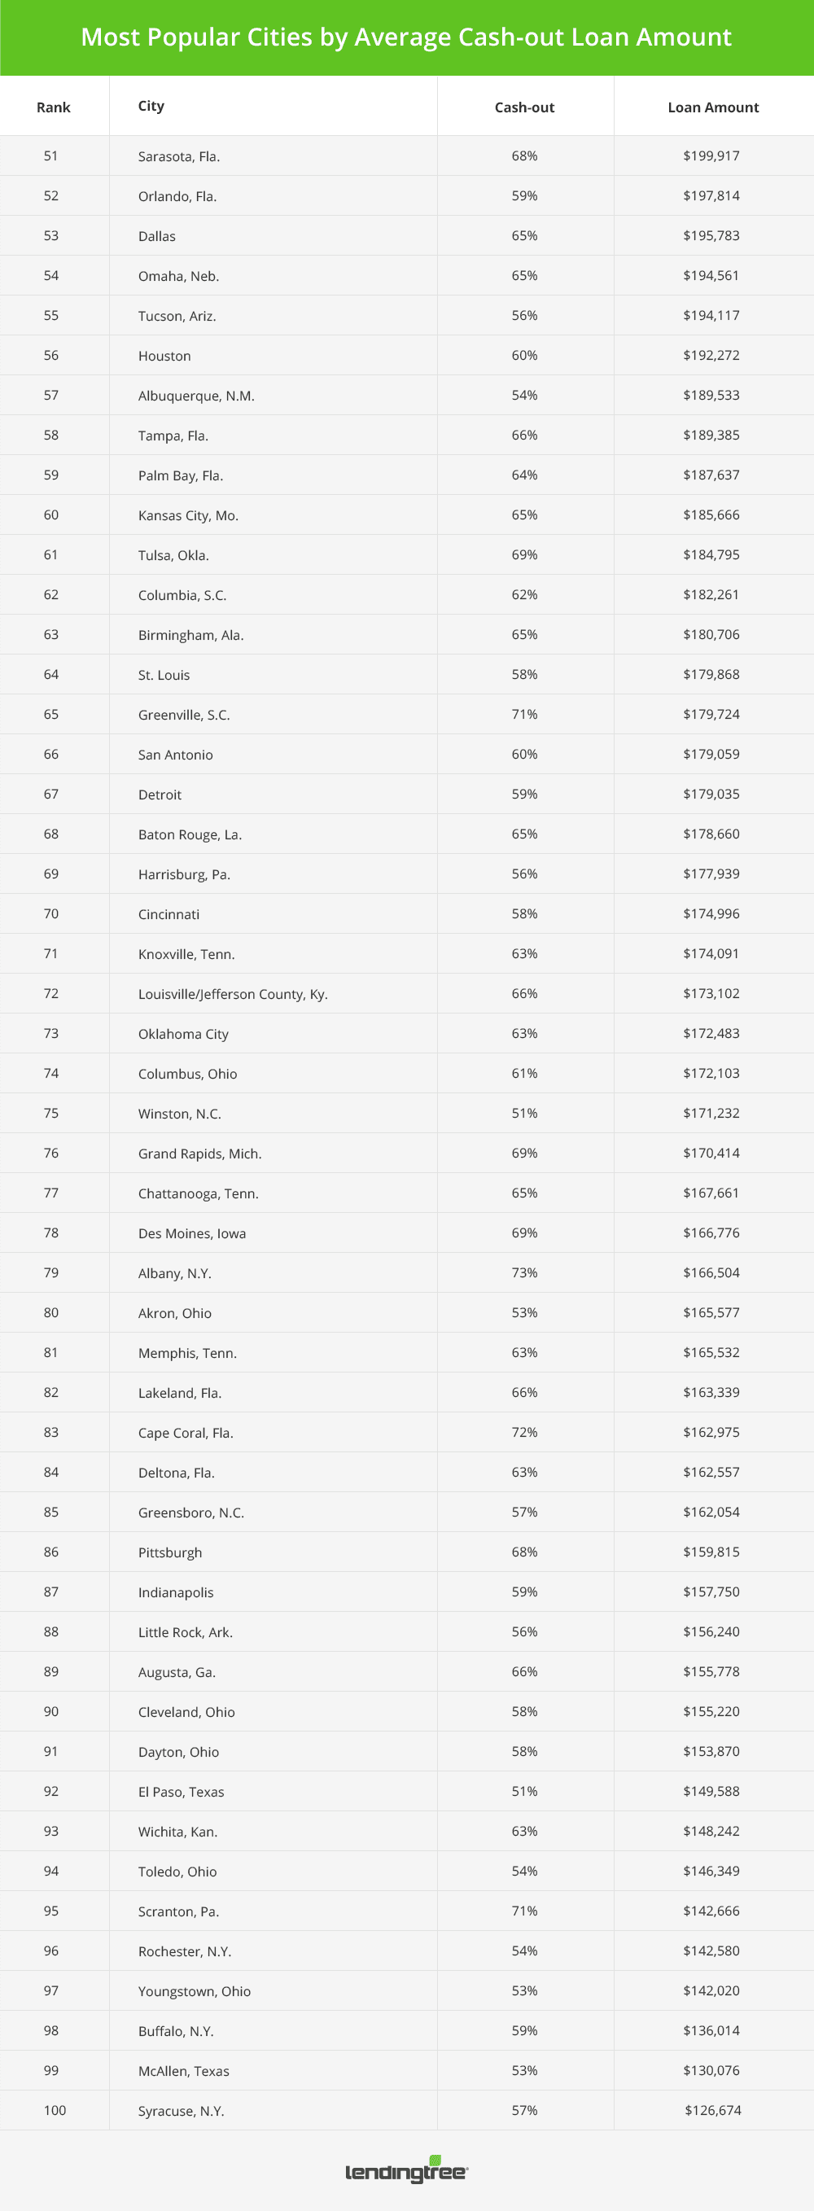Select the Grand Rapids, Mich. city cell
The image size is (814, 2211).
click(199, 1154)
